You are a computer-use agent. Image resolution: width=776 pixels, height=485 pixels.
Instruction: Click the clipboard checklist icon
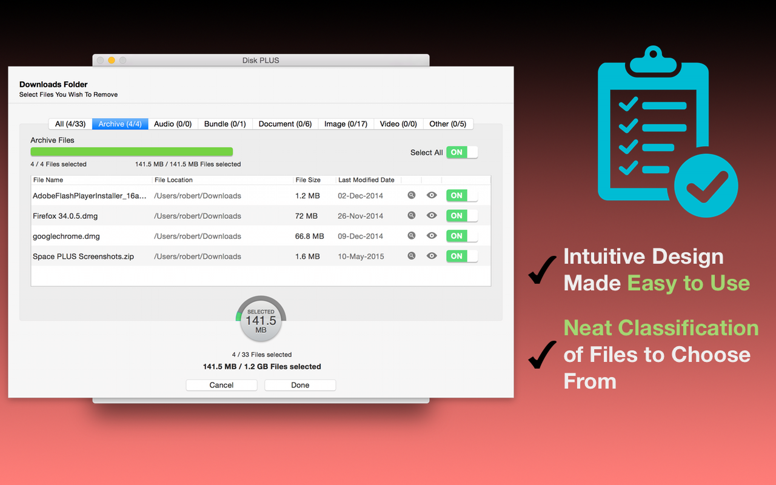[x=667, y=131]
